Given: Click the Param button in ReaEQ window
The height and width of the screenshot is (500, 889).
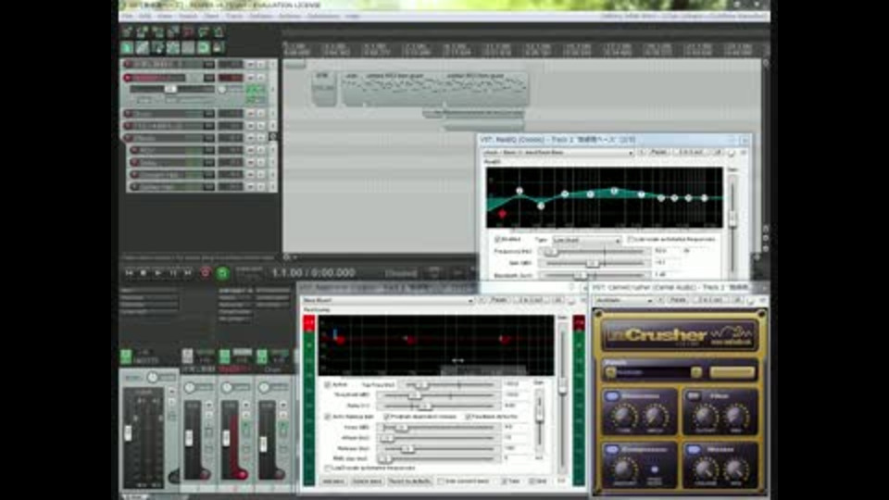Looking at the screenshot, I should [x=658, y=153].
